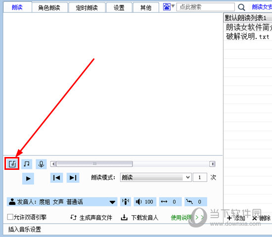
Task: Click the search magnifier icon
Action: [241, 7]
